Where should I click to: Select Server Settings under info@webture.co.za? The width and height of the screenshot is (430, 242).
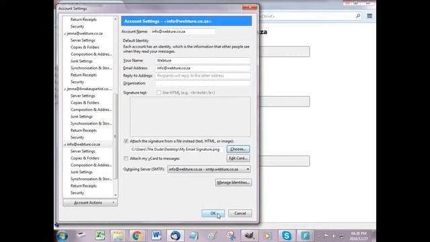(x=83, y=151)
